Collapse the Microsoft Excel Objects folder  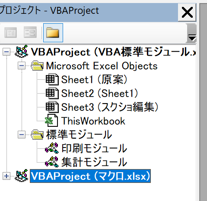coord(22,66)
